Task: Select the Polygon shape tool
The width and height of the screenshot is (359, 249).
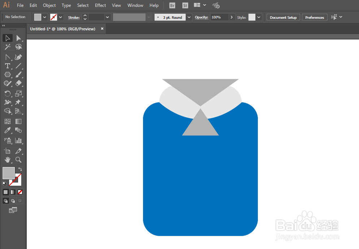Action: point(7,75)
